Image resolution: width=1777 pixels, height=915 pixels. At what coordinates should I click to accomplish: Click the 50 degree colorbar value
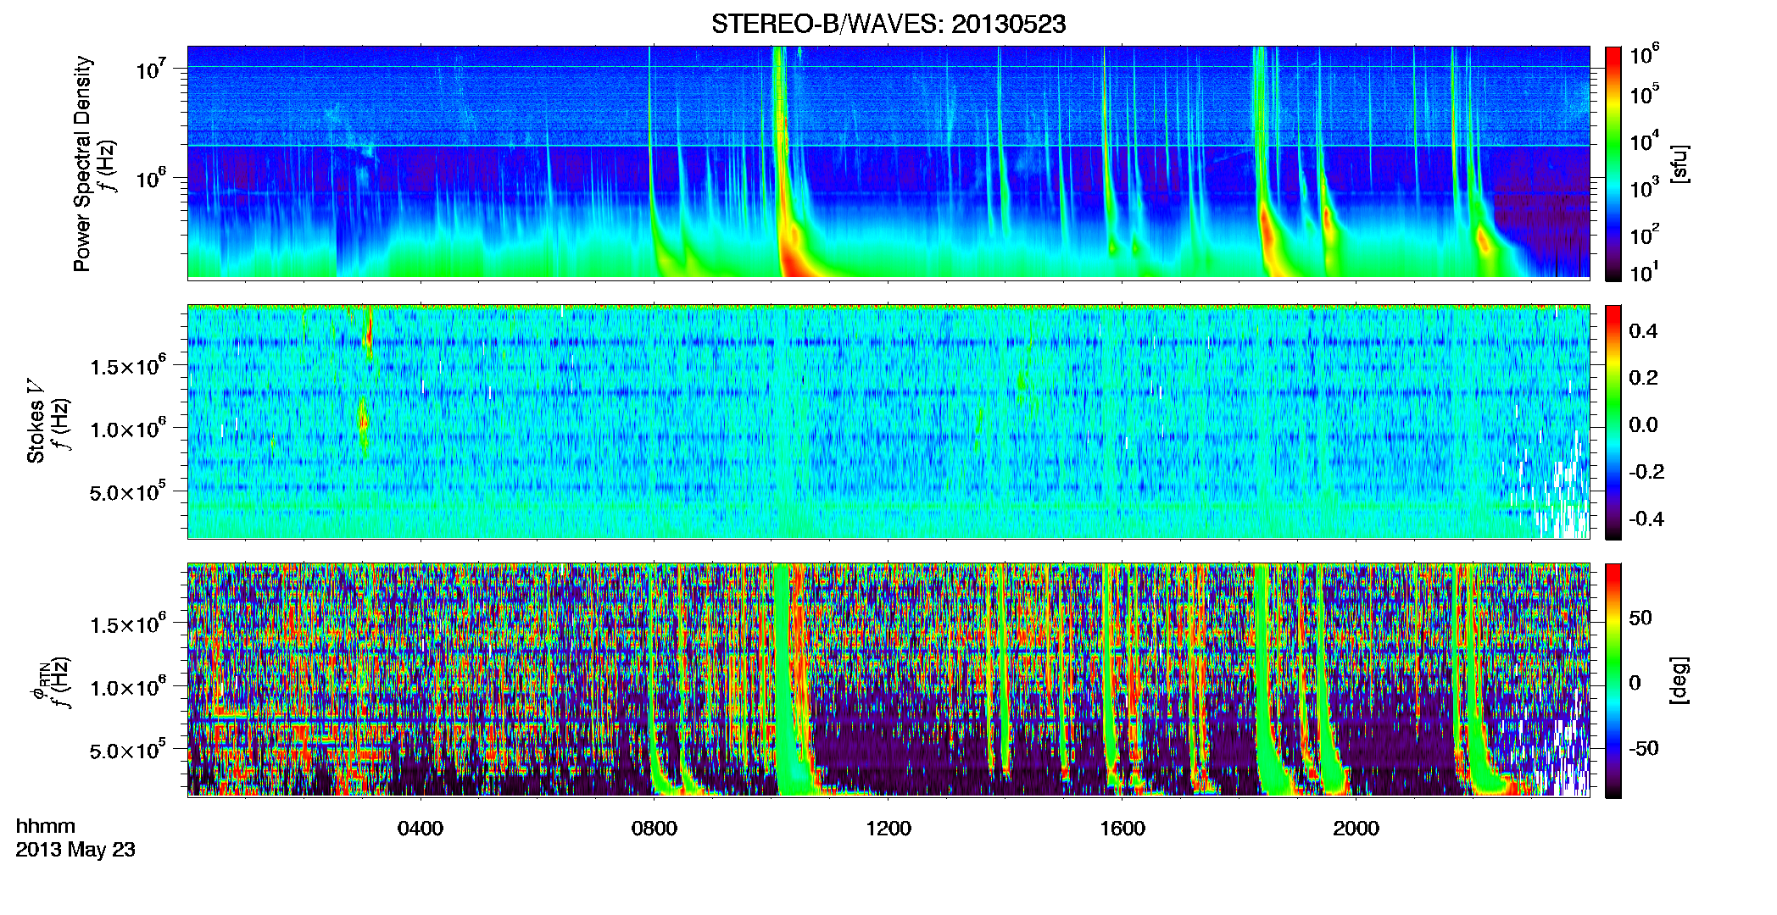pos(1641,618)
